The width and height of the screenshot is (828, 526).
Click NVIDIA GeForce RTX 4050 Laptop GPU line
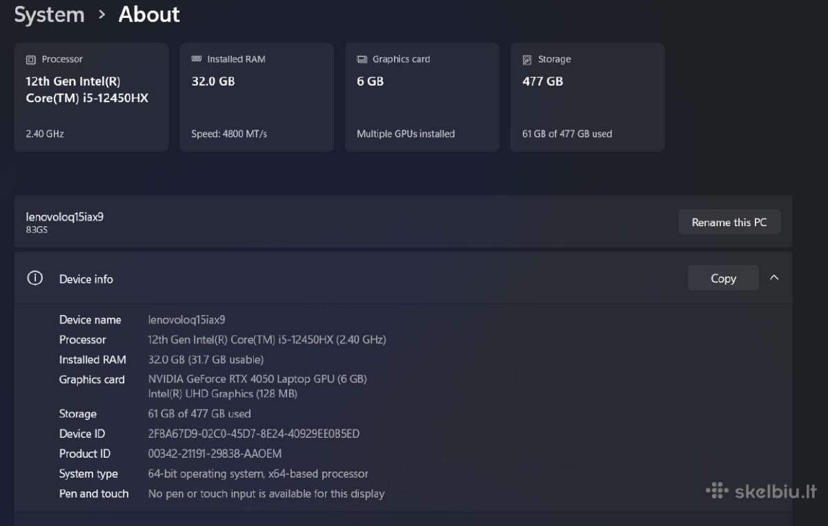257,379
